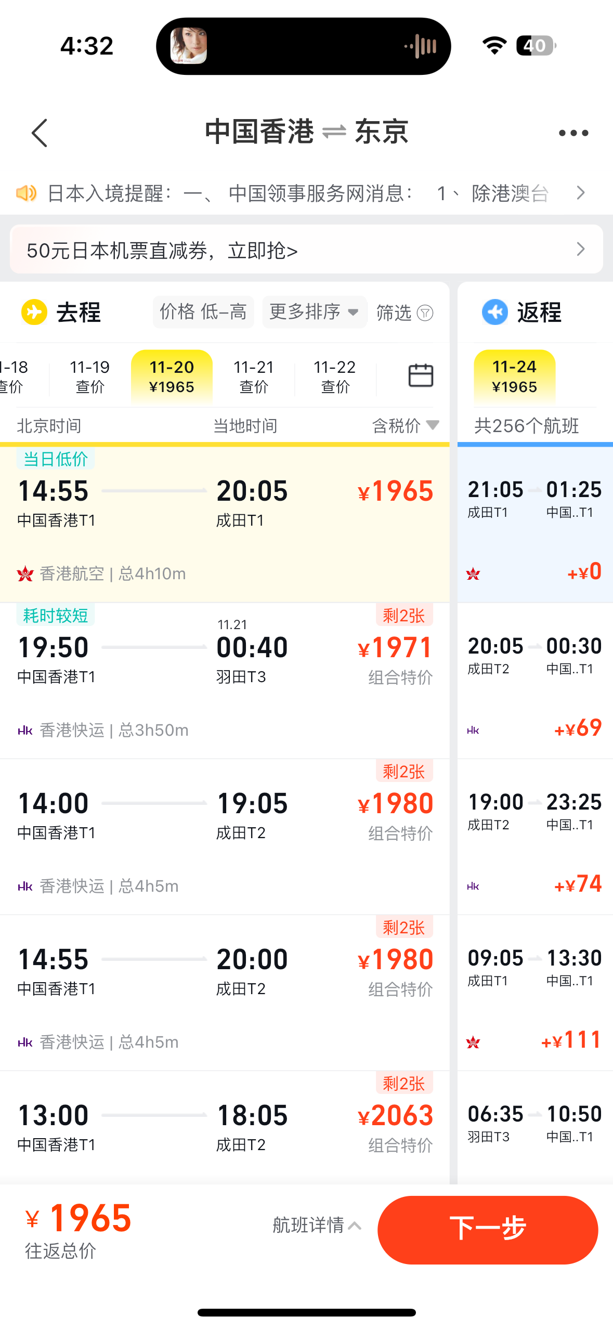This screenshot has width=613, height=1329.
Task: Expand the tax-included price dropdown
Action: coord(406,426)
